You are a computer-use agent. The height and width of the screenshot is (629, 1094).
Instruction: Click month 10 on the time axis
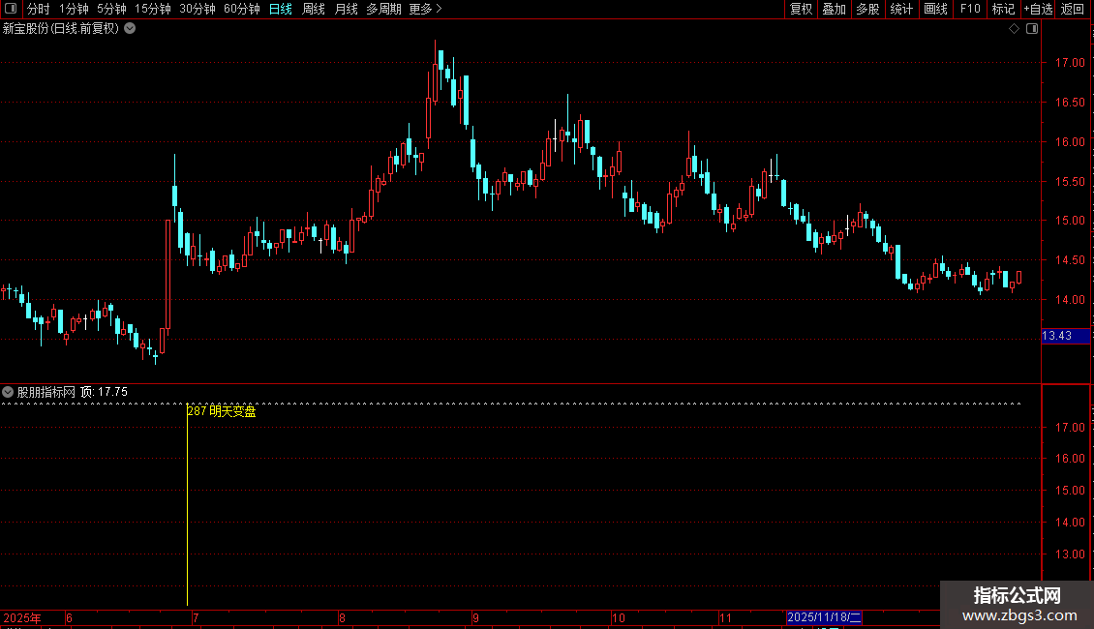tap(619, 617)
